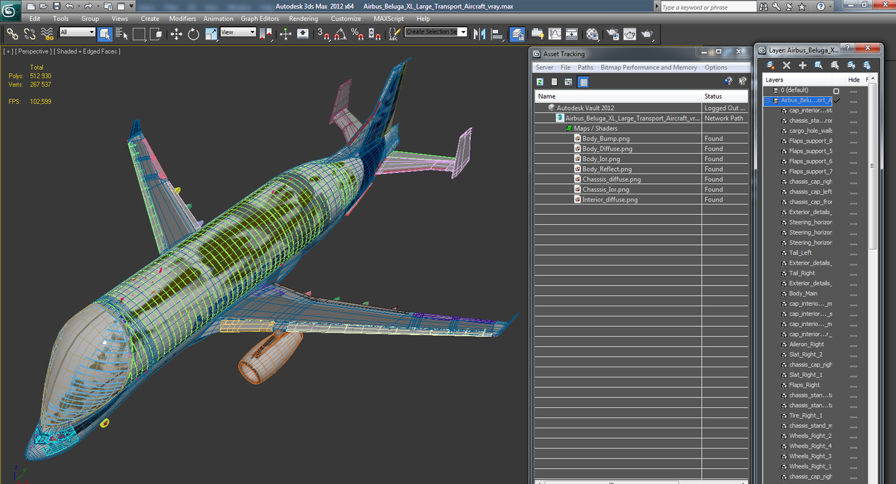Open the Modifiers menu
Viewport: 896px width, 484px height.
[x=182, y=19]
